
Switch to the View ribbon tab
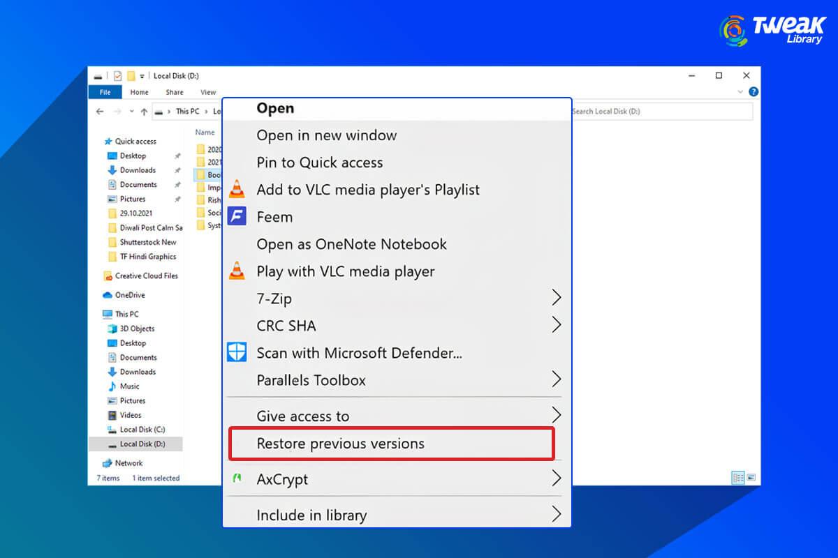[x=208, y=92]
